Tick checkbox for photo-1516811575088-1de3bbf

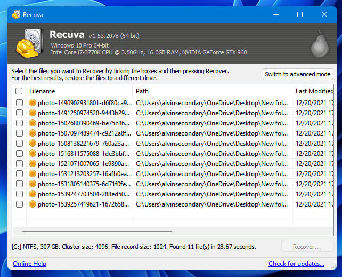pyautogui.click(x=19, y=153)
